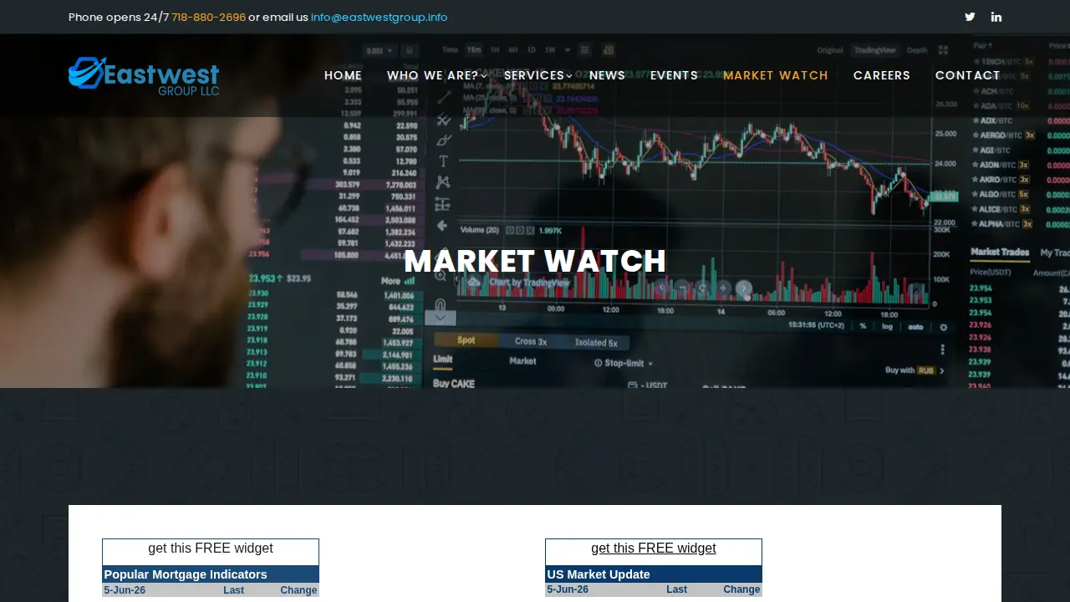Click the Change column in US Market widget

(741, 589)
